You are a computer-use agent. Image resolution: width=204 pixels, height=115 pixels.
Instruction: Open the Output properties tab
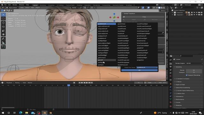[x=171, y=67]
